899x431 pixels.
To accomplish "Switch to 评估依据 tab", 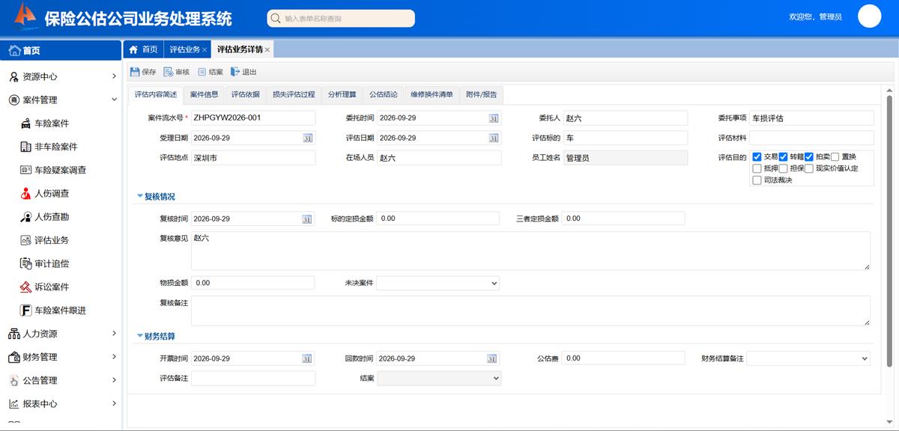I will click(x=245, y=94).
